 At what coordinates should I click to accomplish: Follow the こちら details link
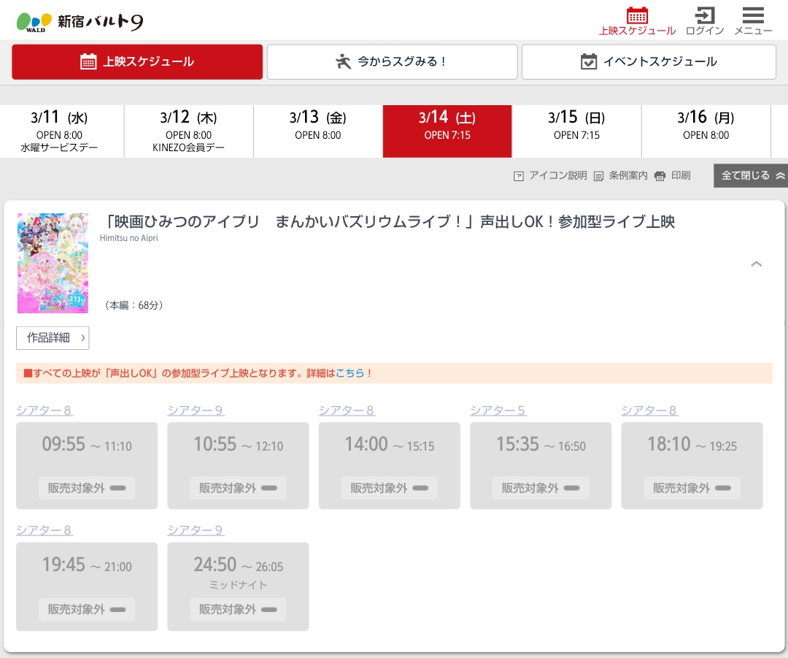coord(349,373)
